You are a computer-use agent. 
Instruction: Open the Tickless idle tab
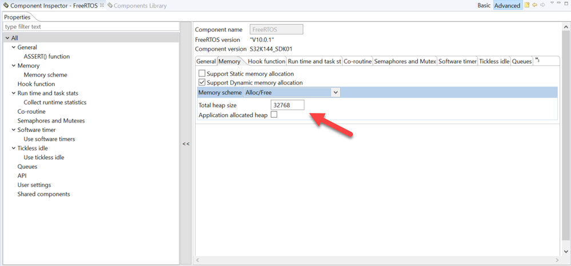point(494,62)
